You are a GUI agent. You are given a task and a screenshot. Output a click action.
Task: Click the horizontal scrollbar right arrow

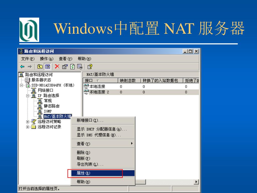tap(196, 182)
